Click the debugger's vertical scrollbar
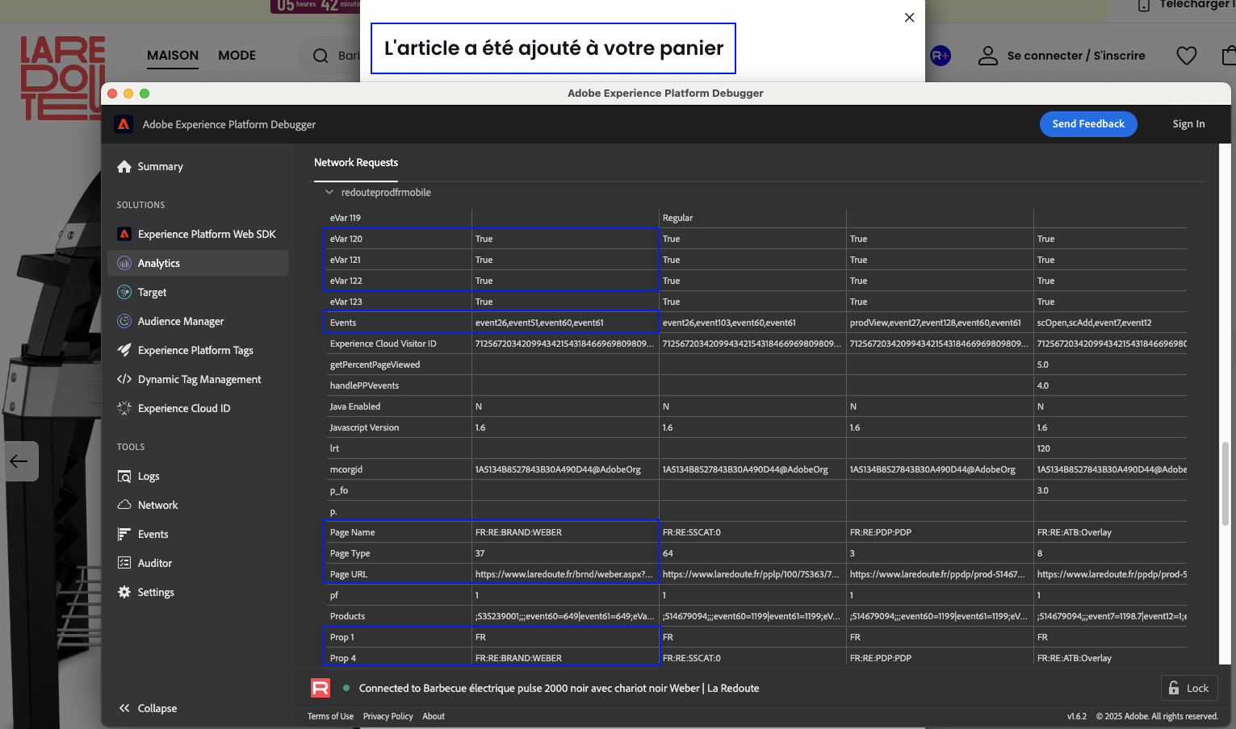1236x729 pixels. pos(1226,484)
